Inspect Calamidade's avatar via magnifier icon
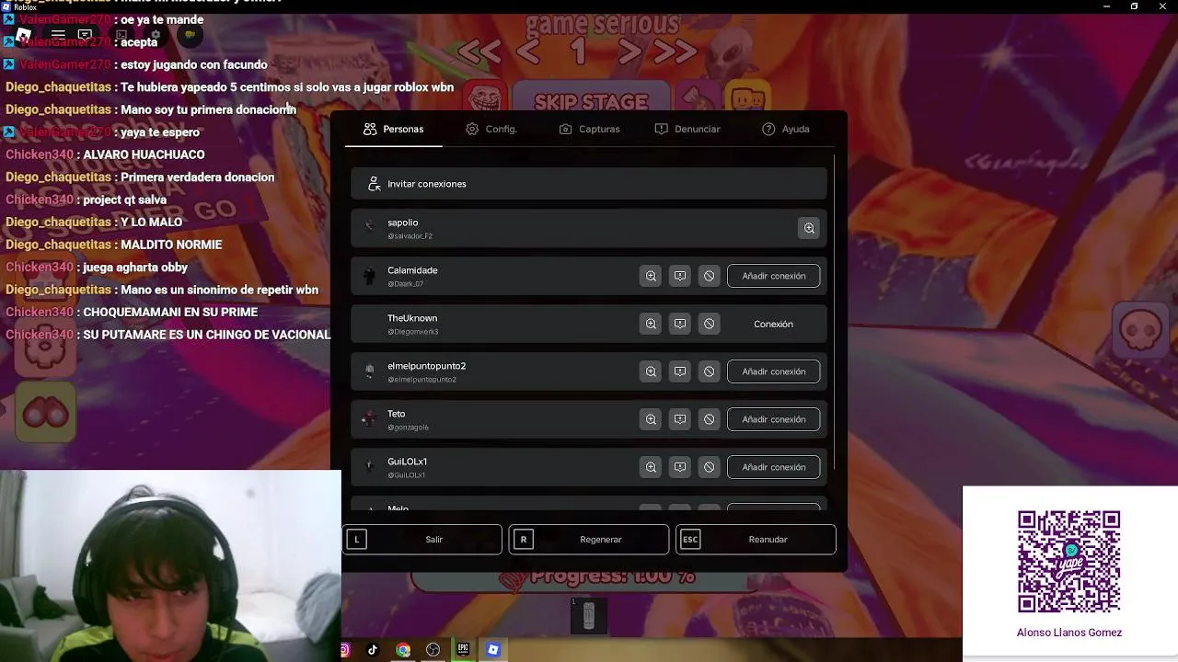Screen dimensions: 1178x662 click(x=651, y=276)
